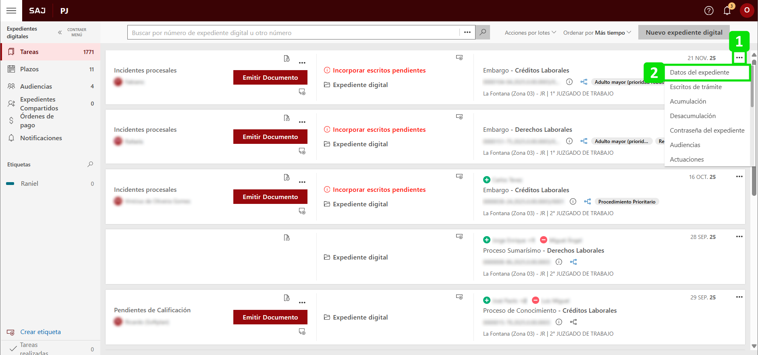The image size is (758, 355).
Task: Expand Acciones por lotes dropdown
Action: [530, 33]
